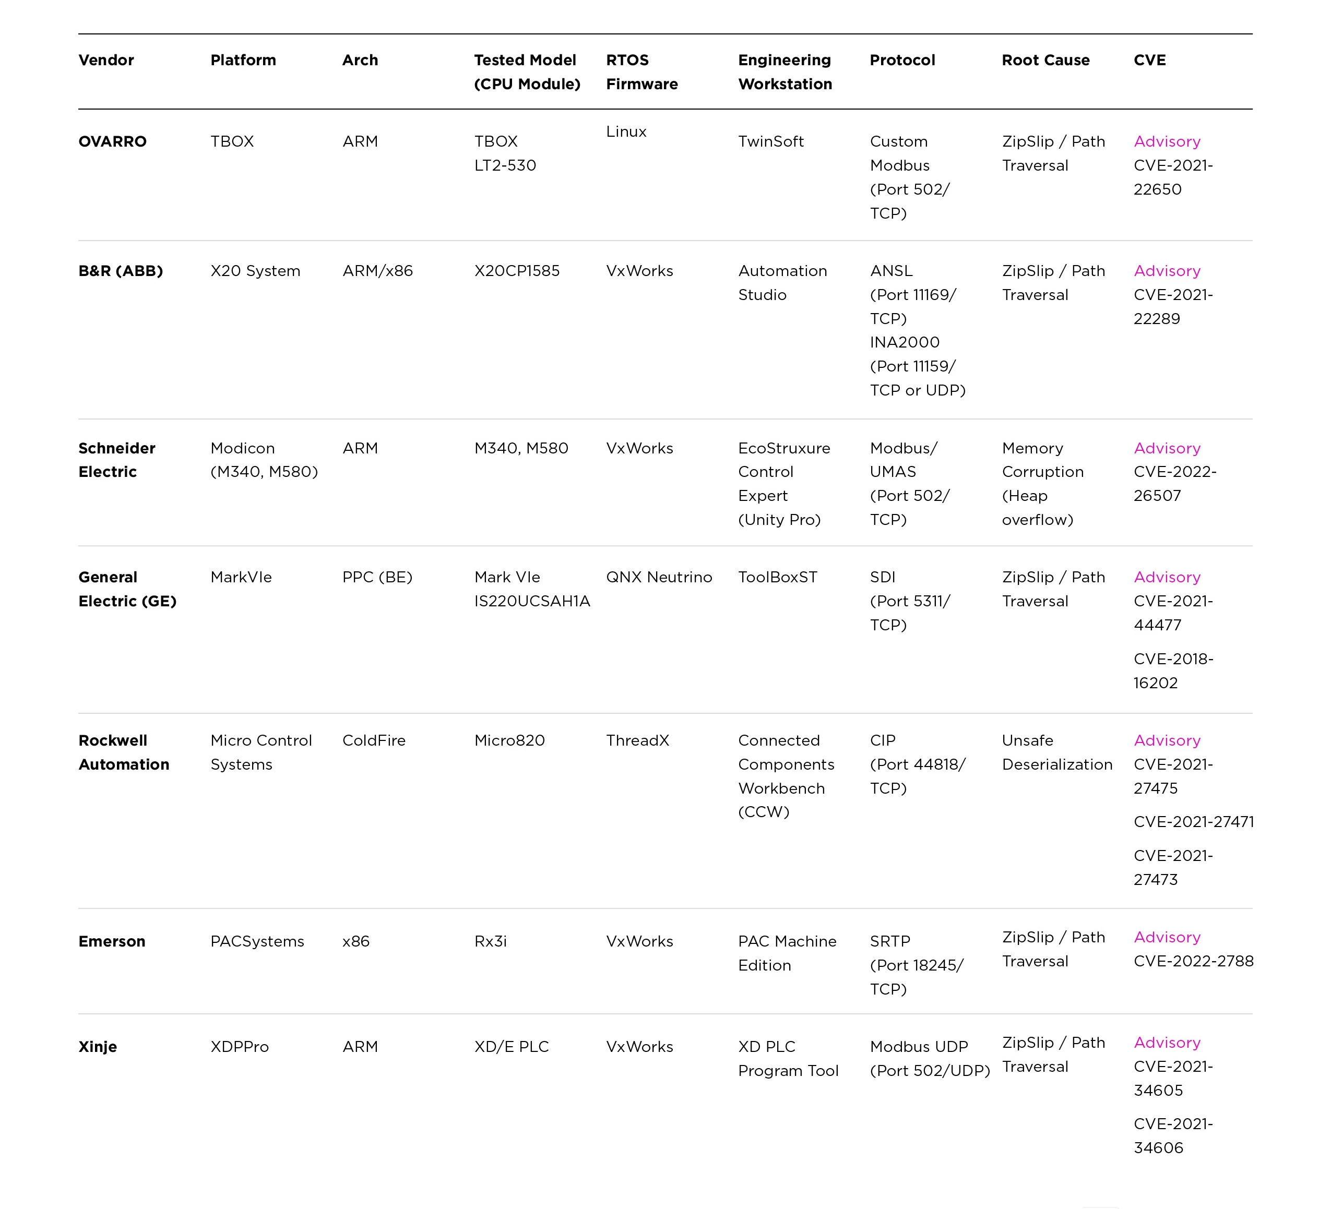Open the Rockwell Automation Advisory link
1331x1209 pixels.
(x=1167, y=740)
